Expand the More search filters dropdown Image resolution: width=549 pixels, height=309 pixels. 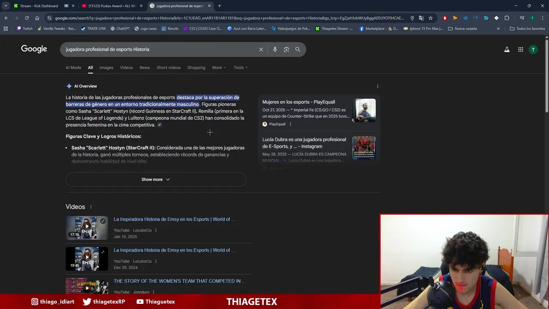(x=219, y=67)
